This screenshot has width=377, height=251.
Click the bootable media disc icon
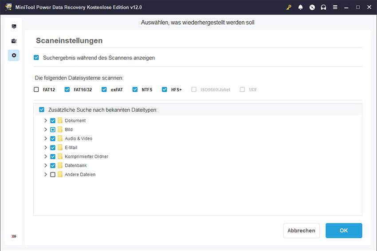312,7
